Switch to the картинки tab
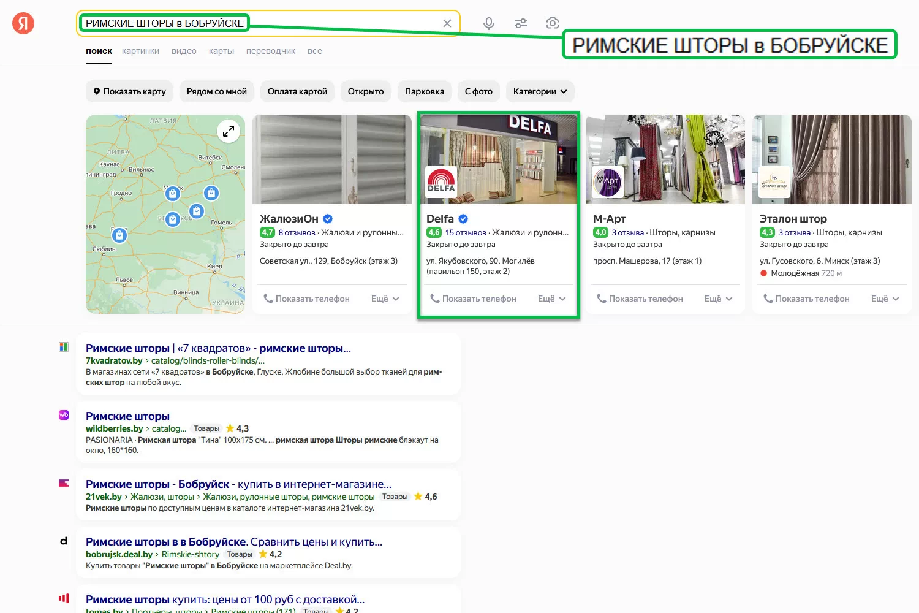Screen dimensions: 919x613 tap(140, 51)
